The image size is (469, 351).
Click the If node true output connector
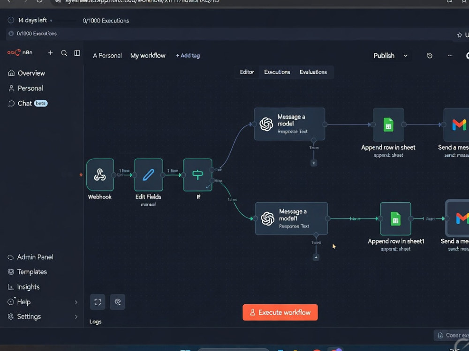(x=212, y=170)
